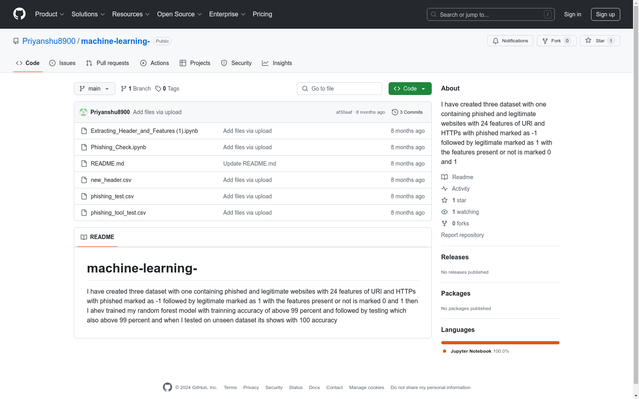Switch to the Pull requests tab
This screenshot has width=639, height=399.
(x=107, y=63)
